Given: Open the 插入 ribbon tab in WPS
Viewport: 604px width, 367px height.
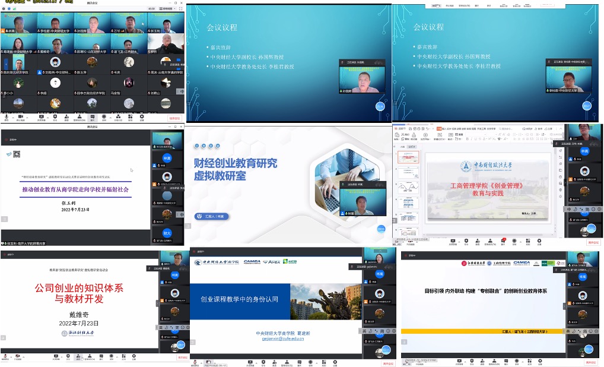Looking at the screenshot, I should click(x=444, y=128).
